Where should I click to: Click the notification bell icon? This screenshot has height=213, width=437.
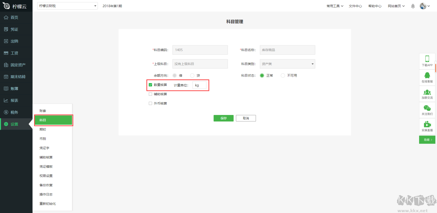click(x=413, y=6)
